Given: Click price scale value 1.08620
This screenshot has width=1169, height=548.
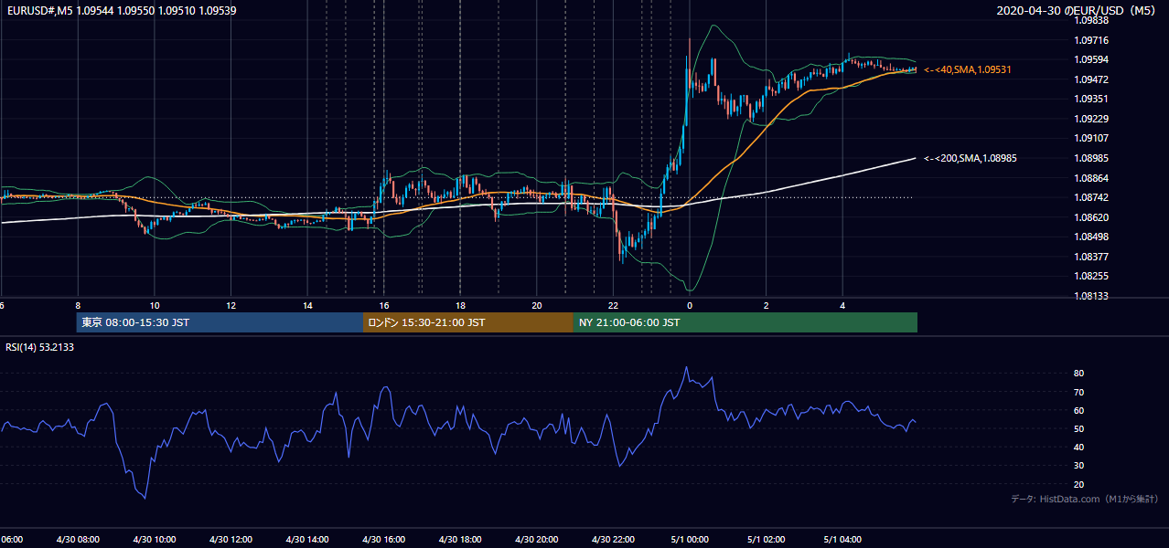Looking at the screenshot, I should (x=1090, y=217).
